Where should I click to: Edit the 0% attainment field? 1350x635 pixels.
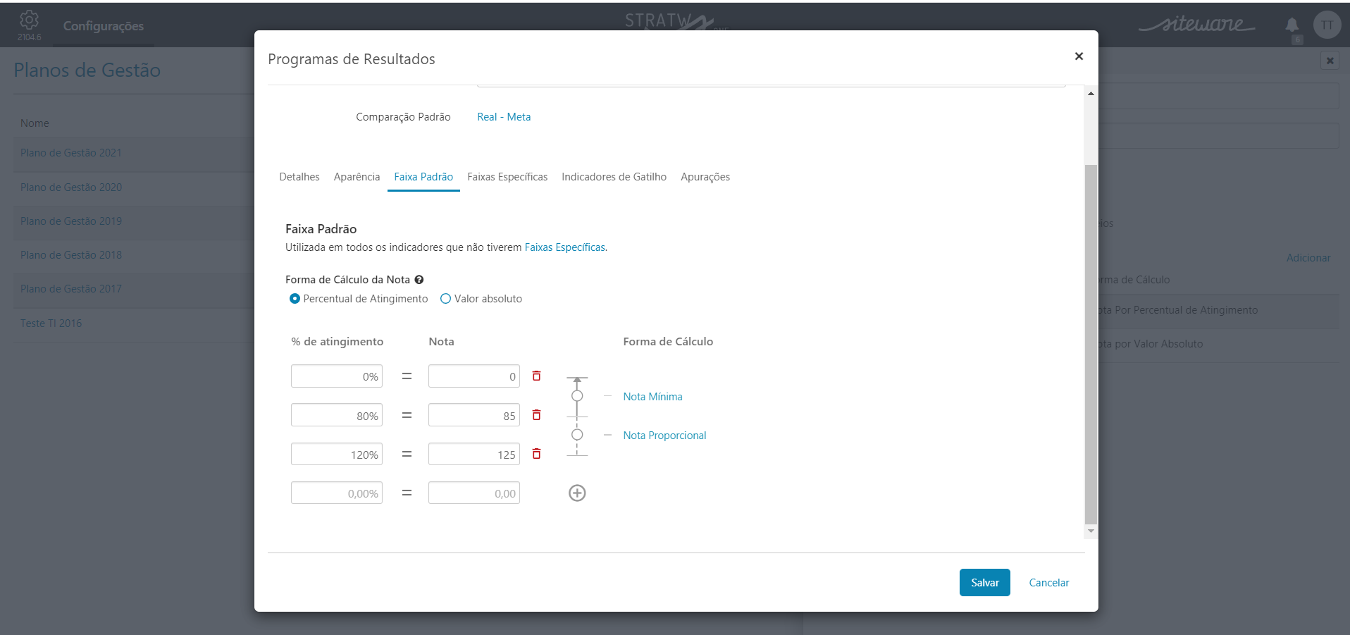coord(337,376)
